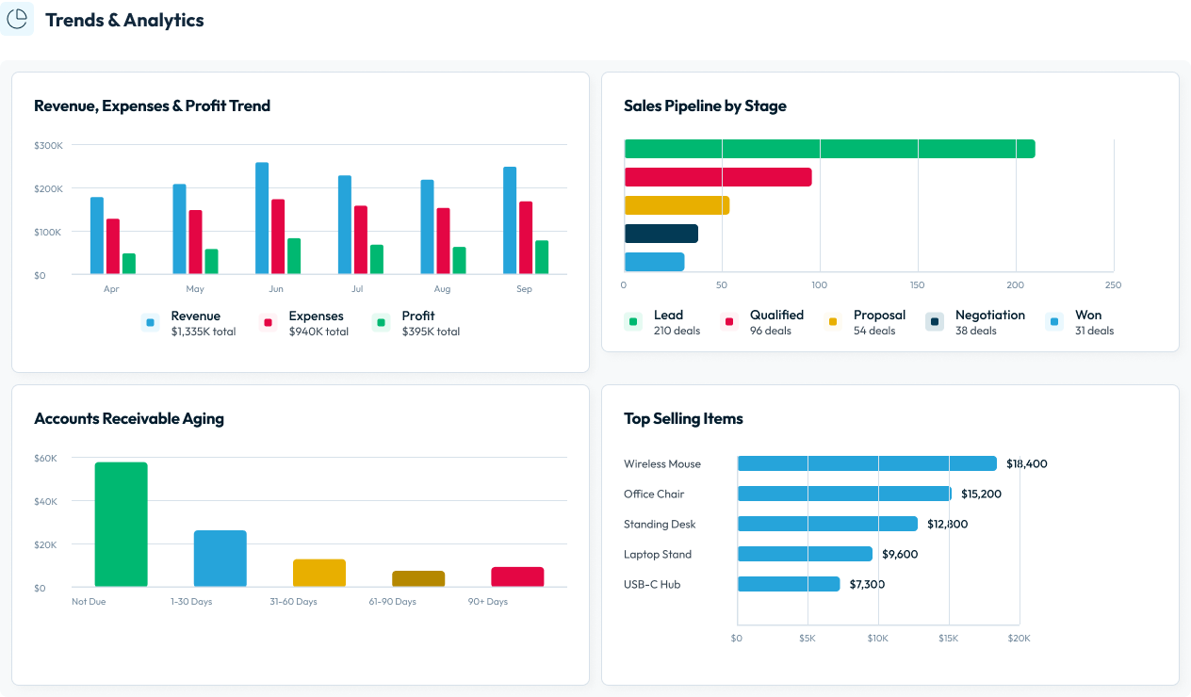
Task: Click the Trends & Analytics heading
Action: (x=124, y=20)
